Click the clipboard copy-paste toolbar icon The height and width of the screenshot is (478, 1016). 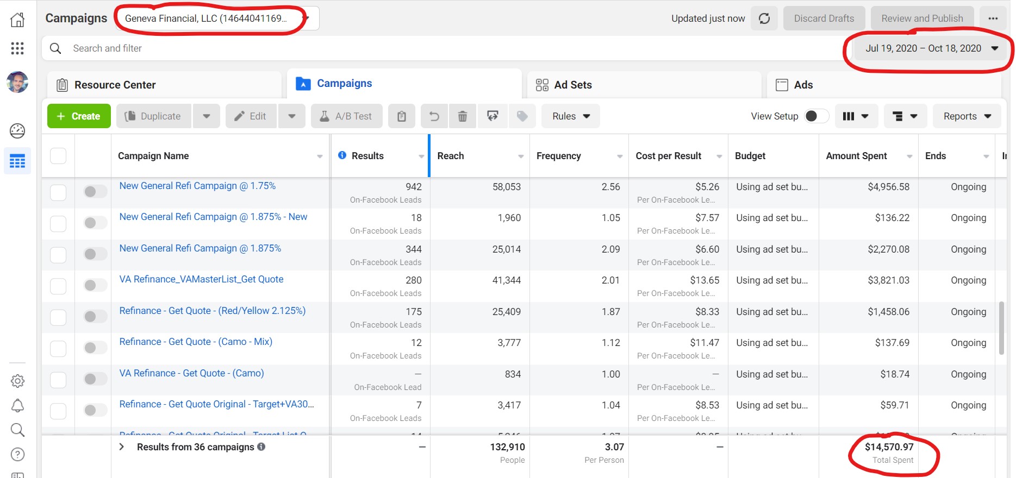[402, 116]
